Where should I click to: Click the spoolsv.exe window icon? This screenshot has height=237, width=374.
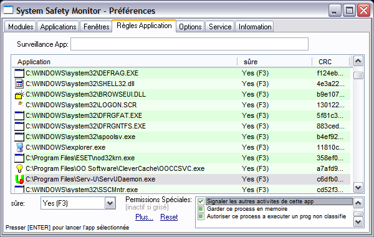point(19,137)
